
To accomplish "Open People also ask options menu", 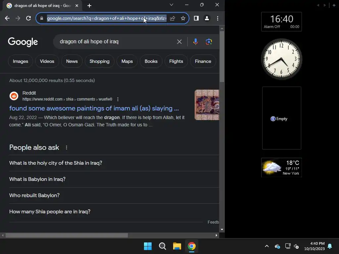I will [x=66, y=148].
